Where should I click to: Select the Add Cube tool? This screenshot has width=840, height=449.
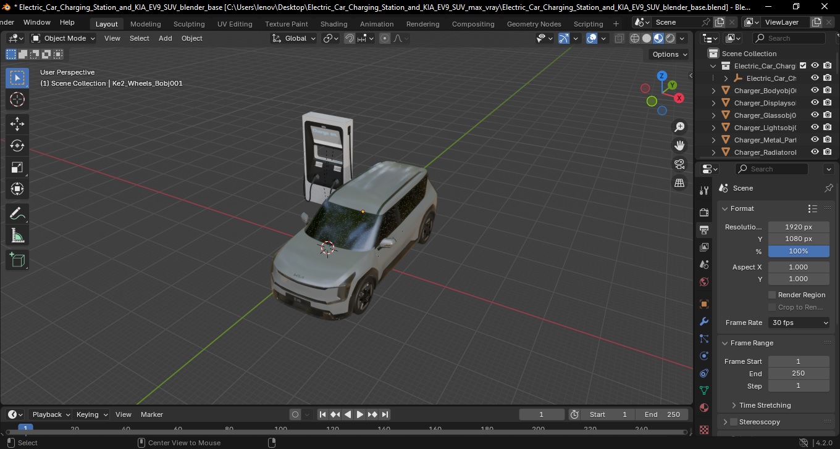(17, 260)
